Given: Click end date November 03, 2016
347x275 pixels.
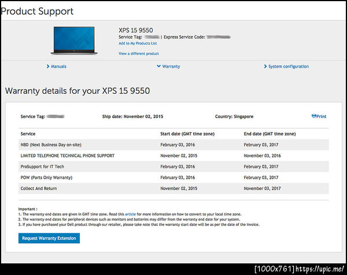Looking at the screenshot, I should pyautogui.click(x=262, y=156).
